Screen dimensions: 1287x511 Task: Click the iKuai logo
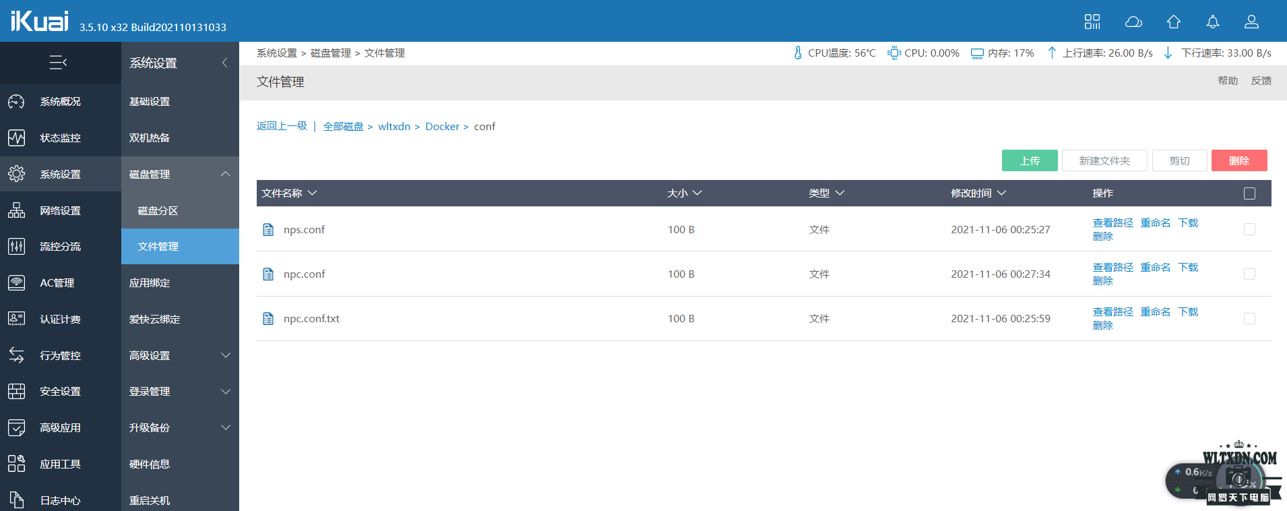39,21
